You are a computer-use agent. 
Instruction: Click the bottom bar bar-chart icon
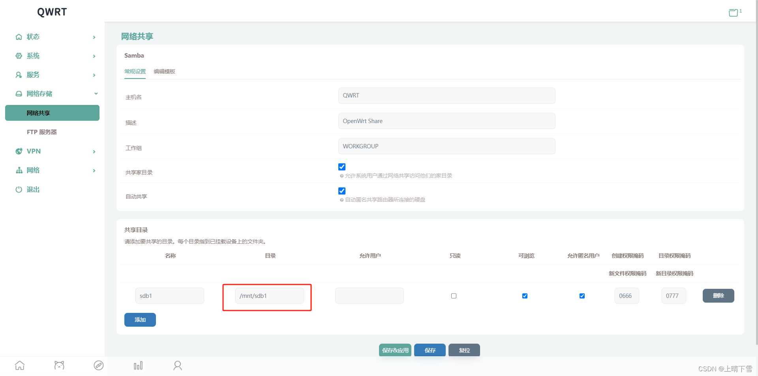pyautogui.click(x=138, y=366)
